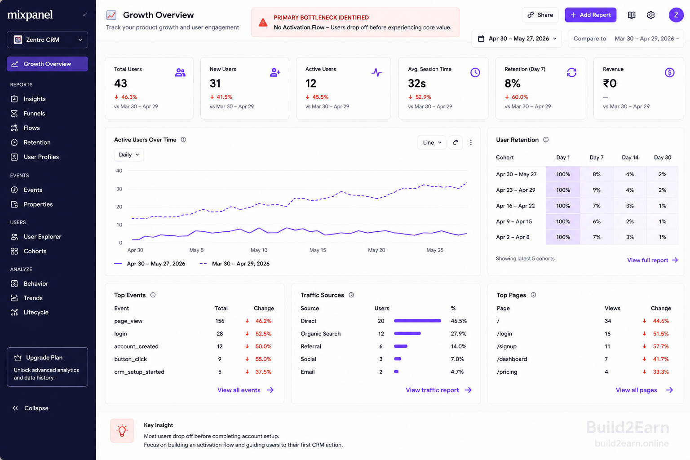Go to Cohorts in the sidebar

click(x=35, y=251)
